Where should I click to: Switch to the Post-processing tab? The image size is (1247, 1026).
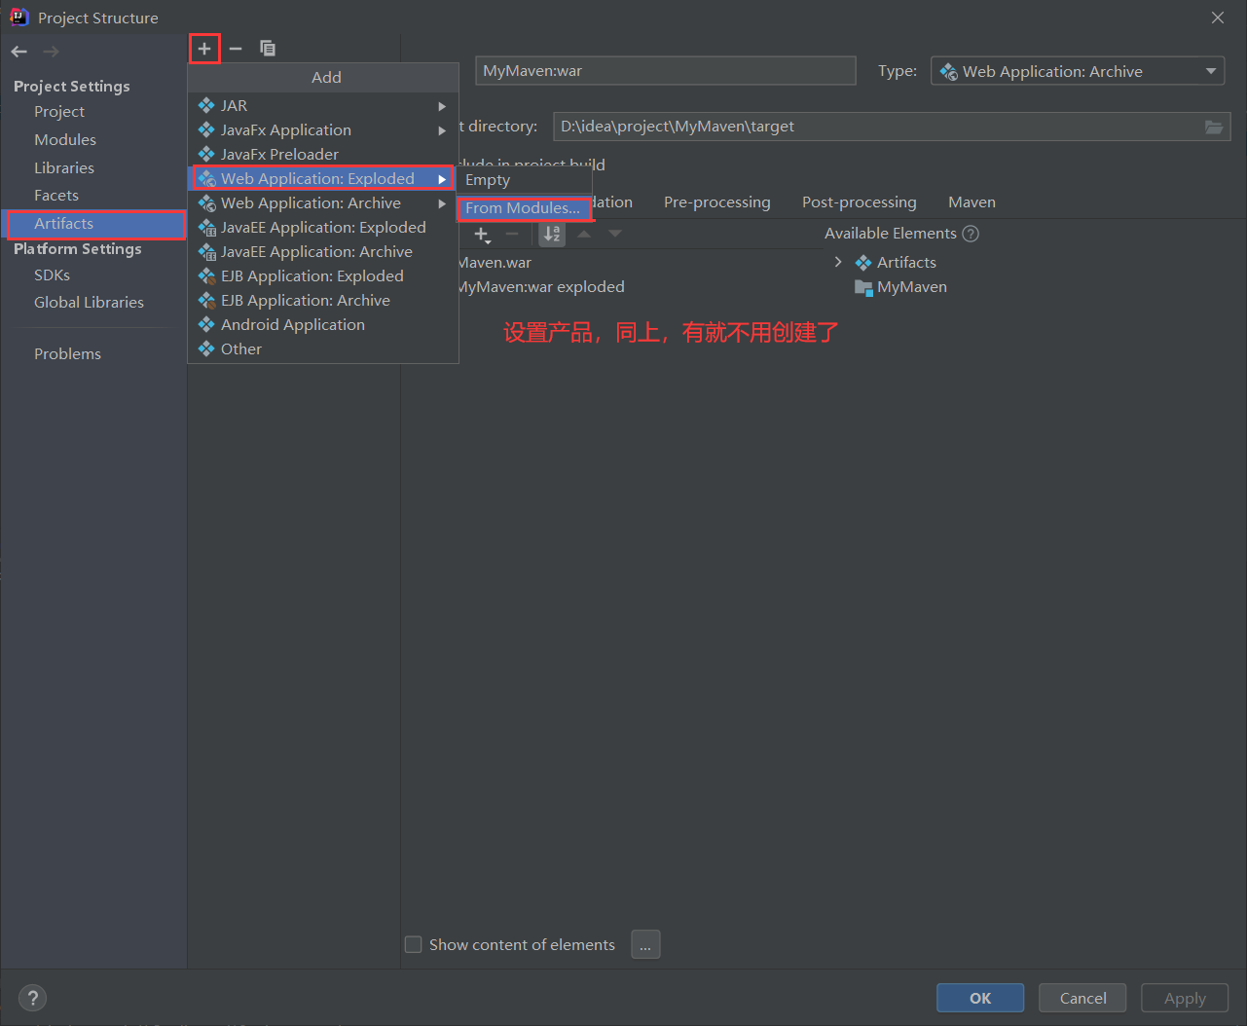point(860,202)
